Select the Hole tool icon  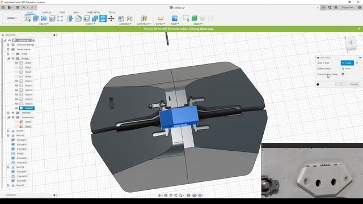pyautogui.click(x=52, y=19)
